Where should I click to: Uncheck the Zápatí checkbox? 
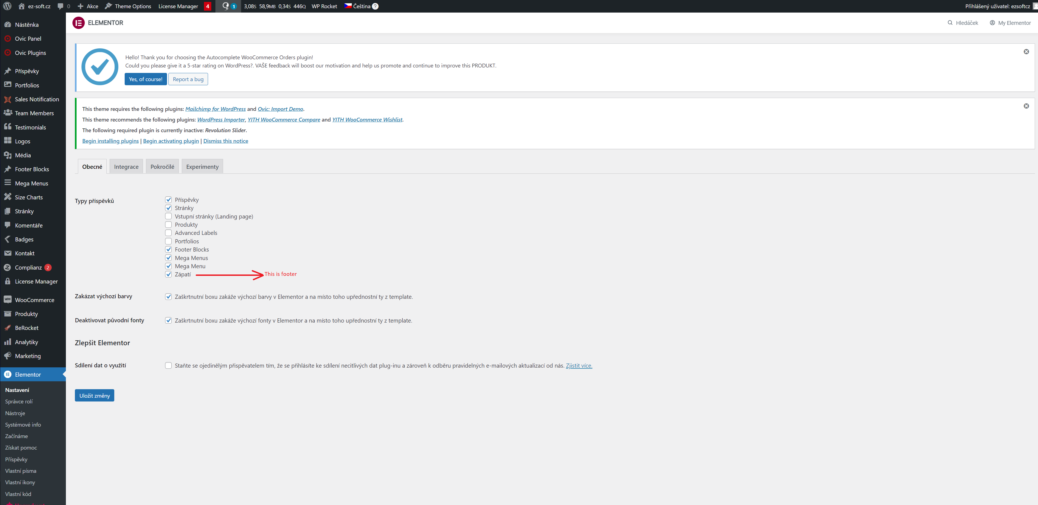(x=168, y=274)
